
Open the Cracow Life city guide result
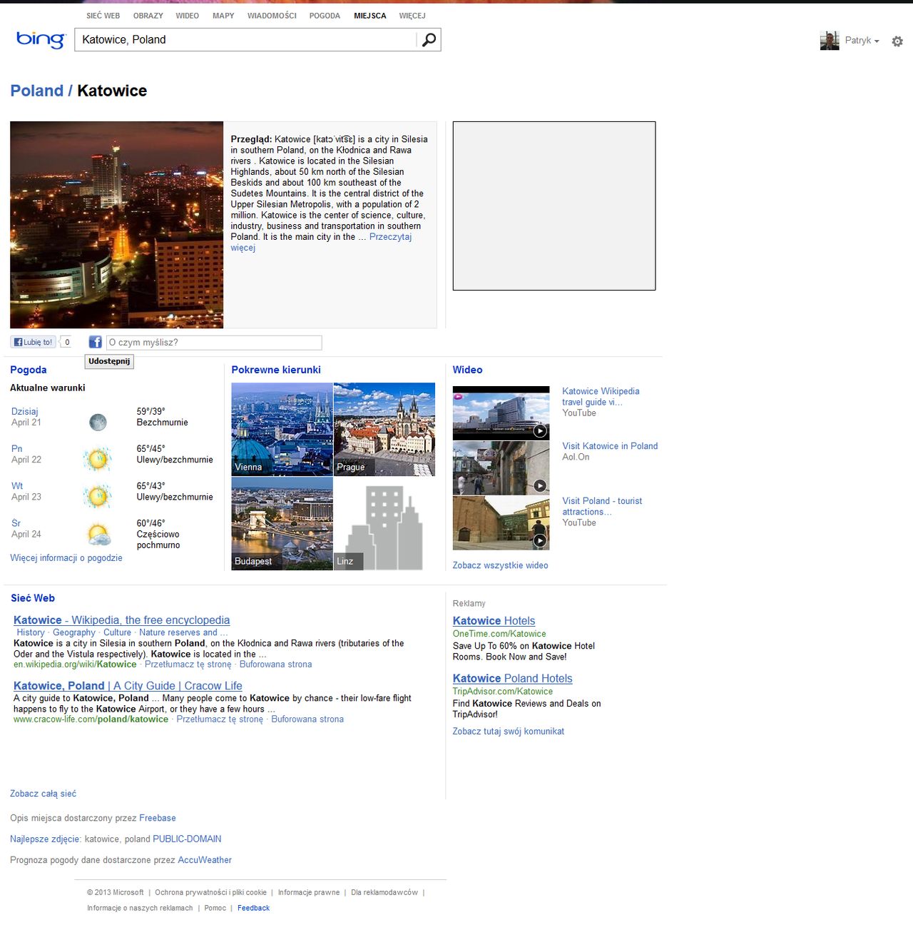[x=128, y=686]
